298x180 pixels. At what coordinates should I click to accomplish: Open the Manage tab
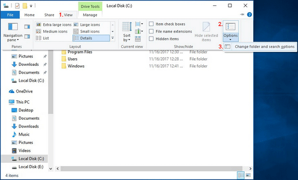tap(90, 15)
